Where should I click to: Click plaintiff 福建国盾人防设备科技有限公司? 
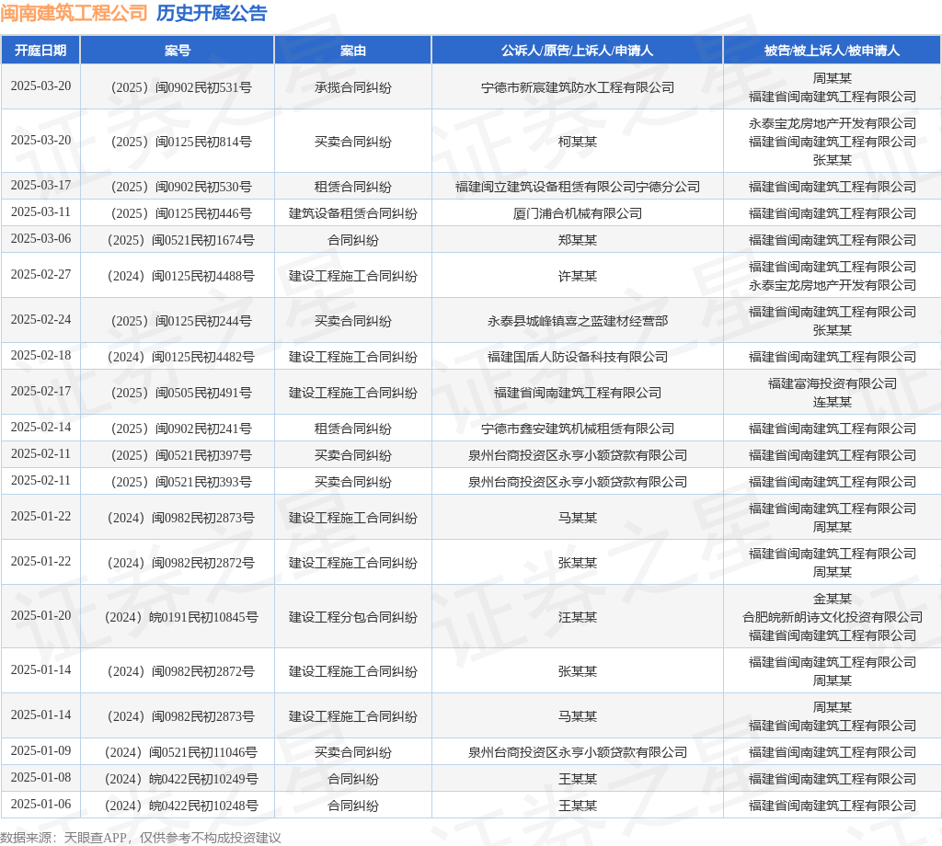pyautogui.click(x=578, y=357)
